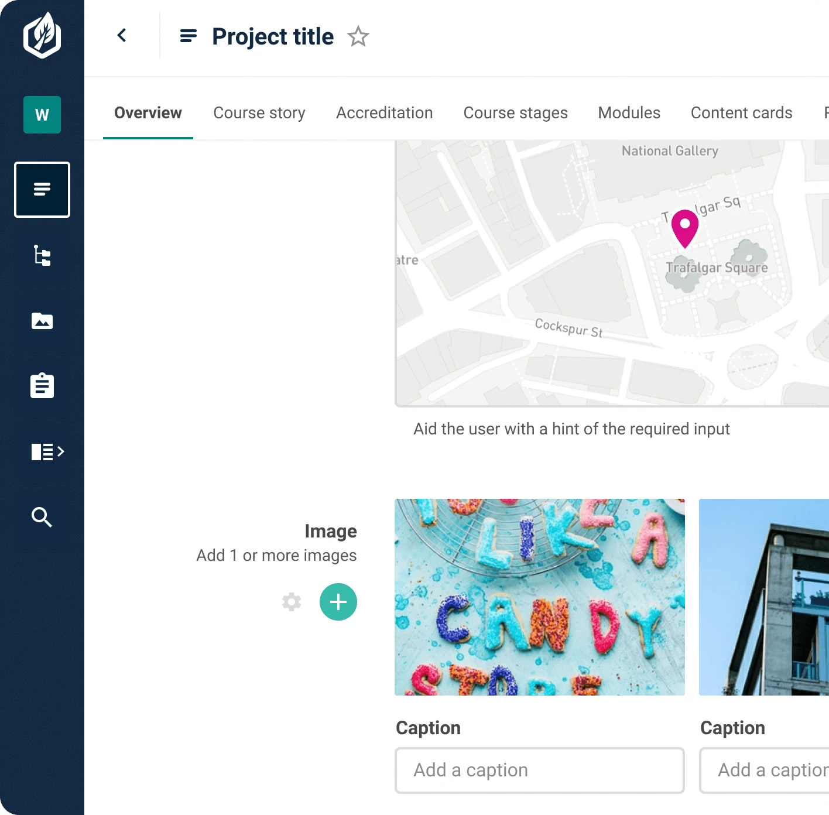Focus the caption field under building image

point(764,771)
